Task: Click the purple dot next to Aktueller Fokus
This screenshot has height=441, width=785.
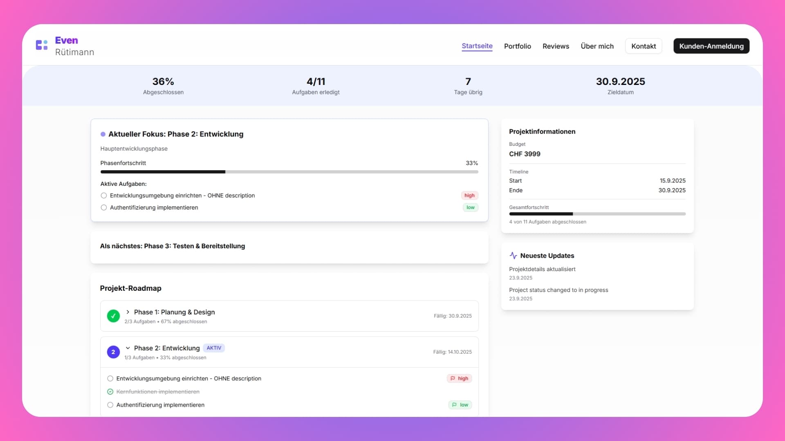Action: (x=103, y=134)
